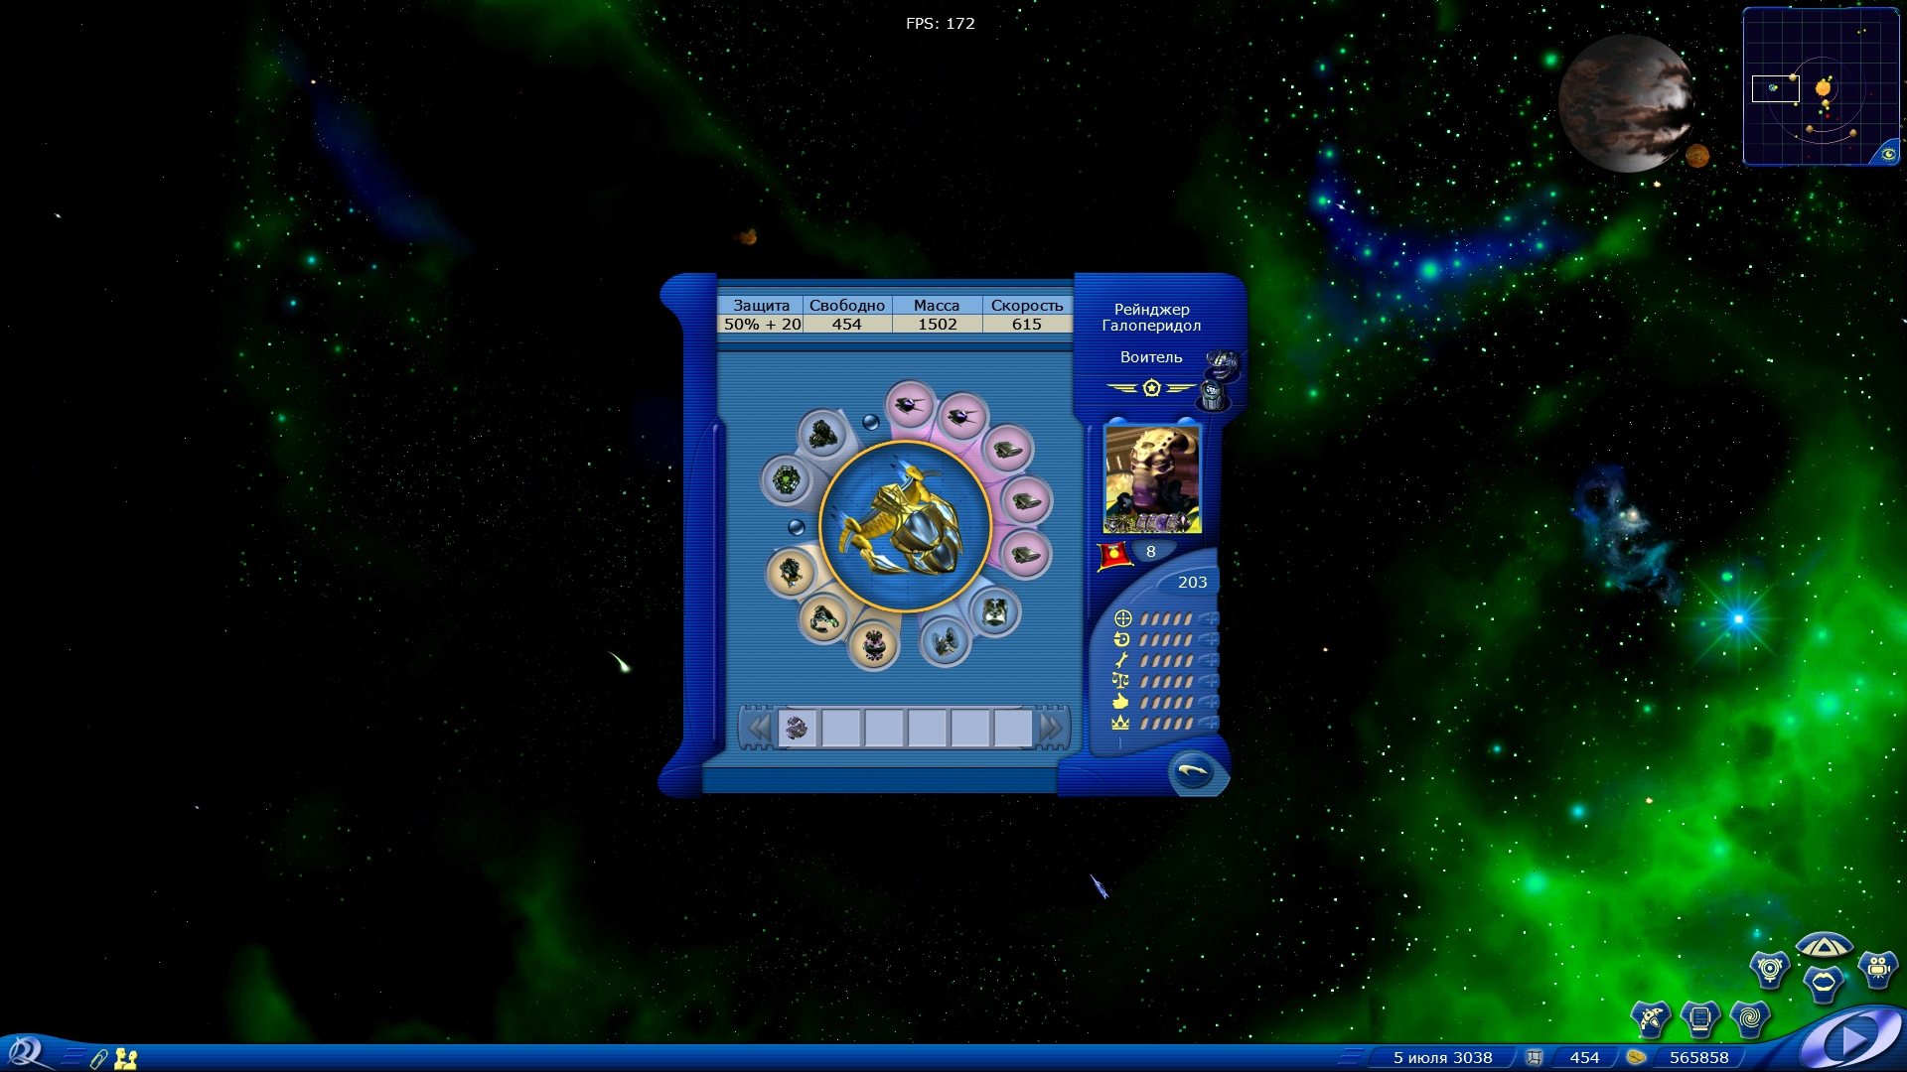Select the blue slot above the radar dish
This screenshot has width=1907, height=1072.
tap(994, 611)
